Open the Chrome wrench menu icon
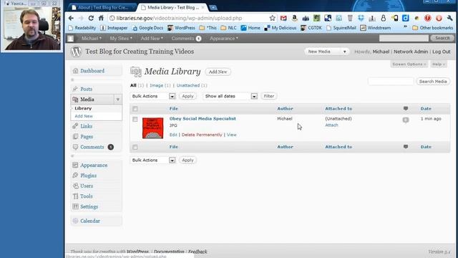This screenshot has width=458, height=258. 450,18
